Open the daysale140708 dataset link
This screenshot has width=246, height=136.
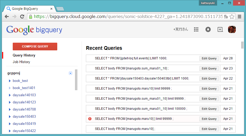24,109
